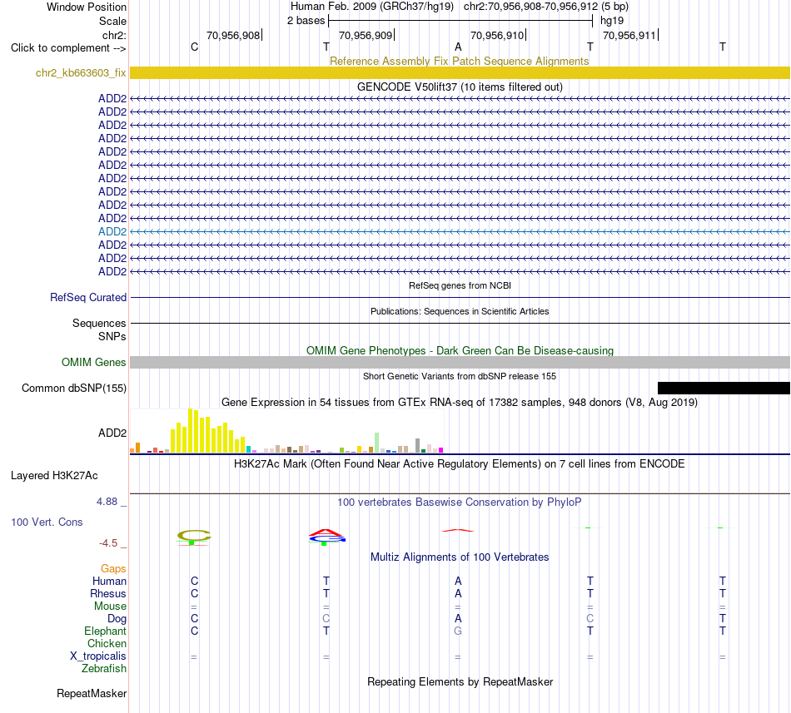Click the red-blue A/G conservation logo
The image size is (791, 713).
tap(326, 537)
